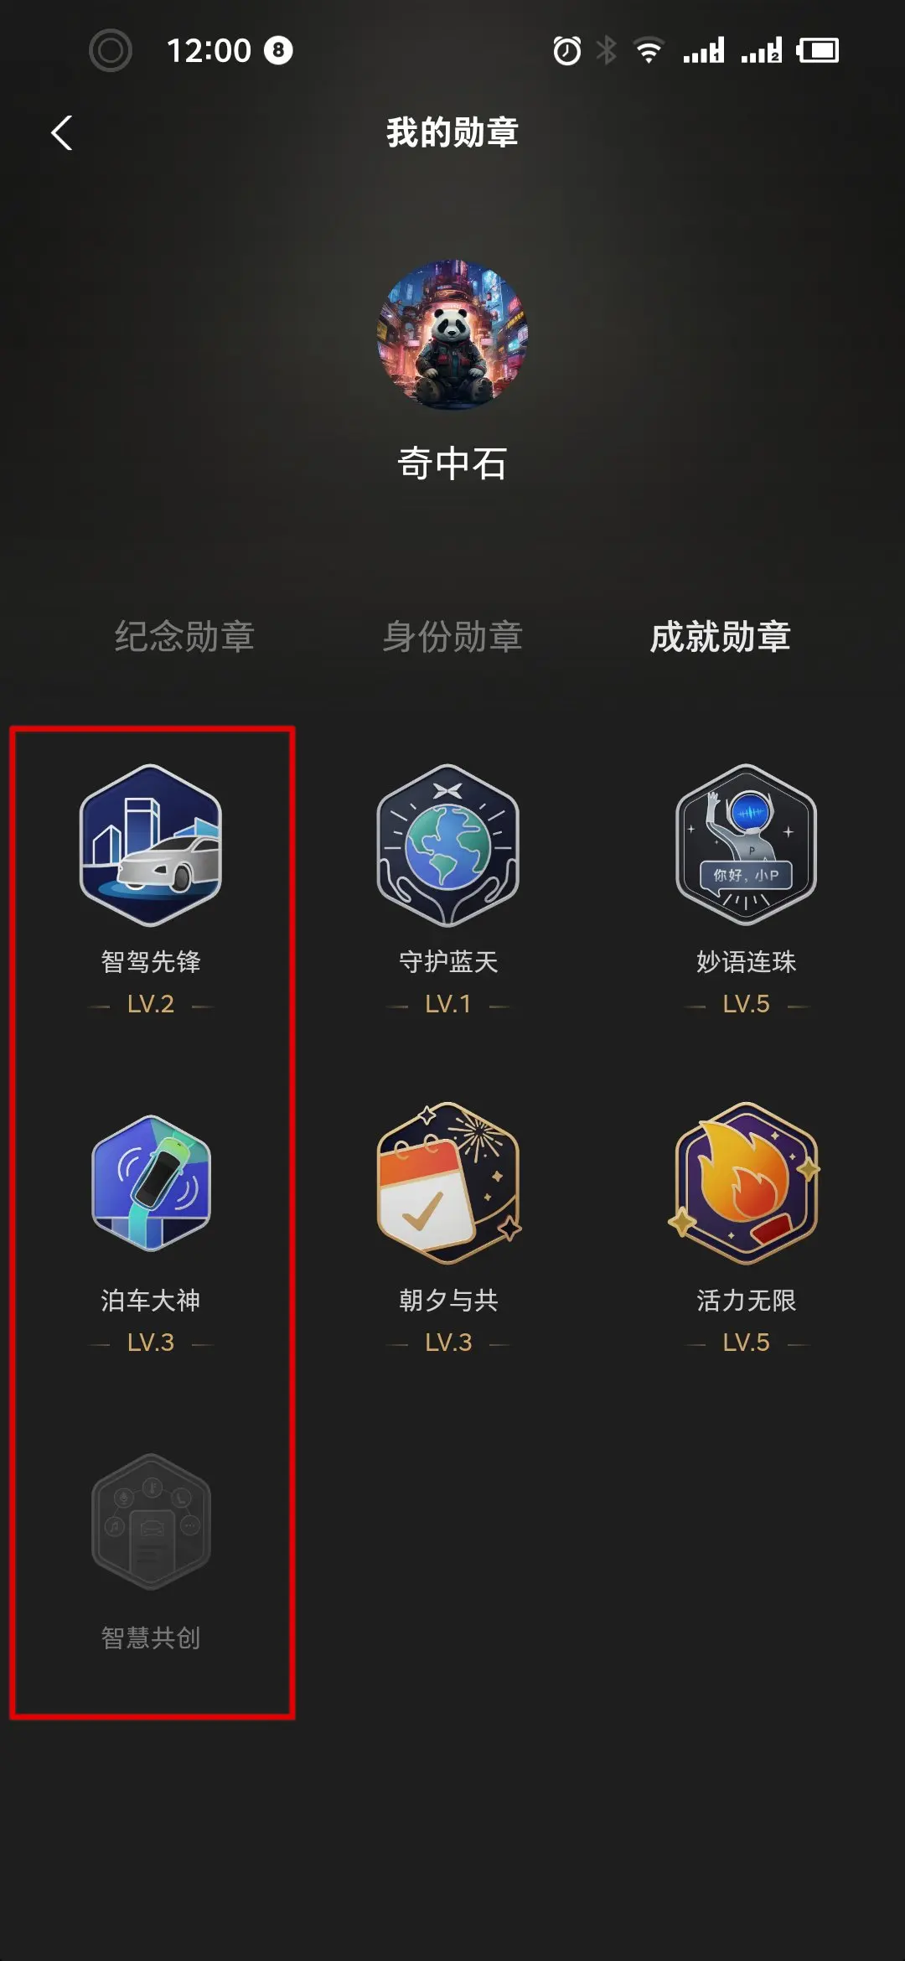Click the 智慧共创 badge name
The image size is (905, 1961).
pos(151,1638)
